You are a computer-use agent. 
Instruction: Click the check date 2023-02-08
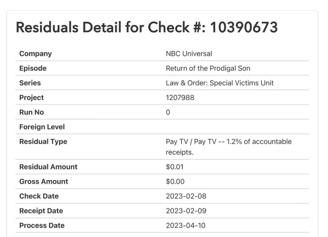point(186,196)
